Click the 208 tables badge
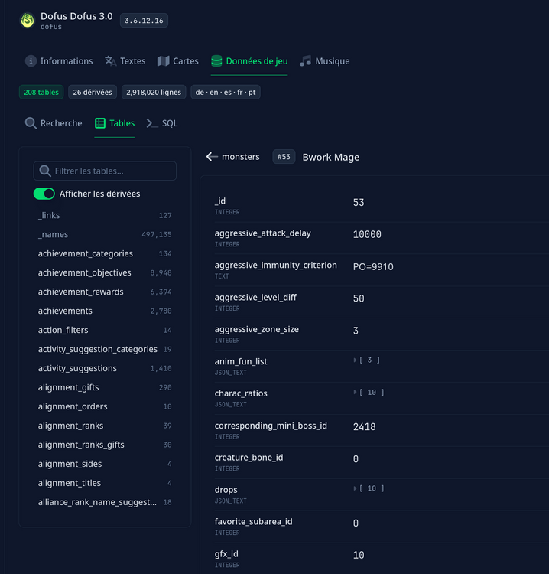 point(41,93)
